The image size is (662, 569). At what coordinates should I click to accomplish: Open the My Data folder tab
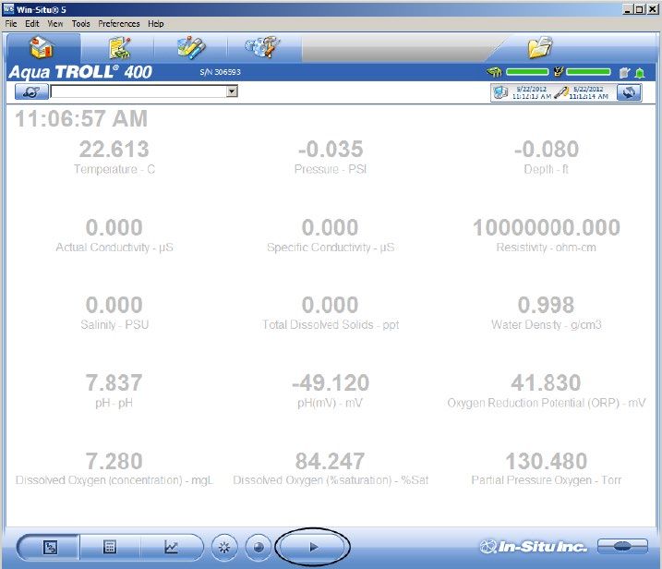coord(540,48)
